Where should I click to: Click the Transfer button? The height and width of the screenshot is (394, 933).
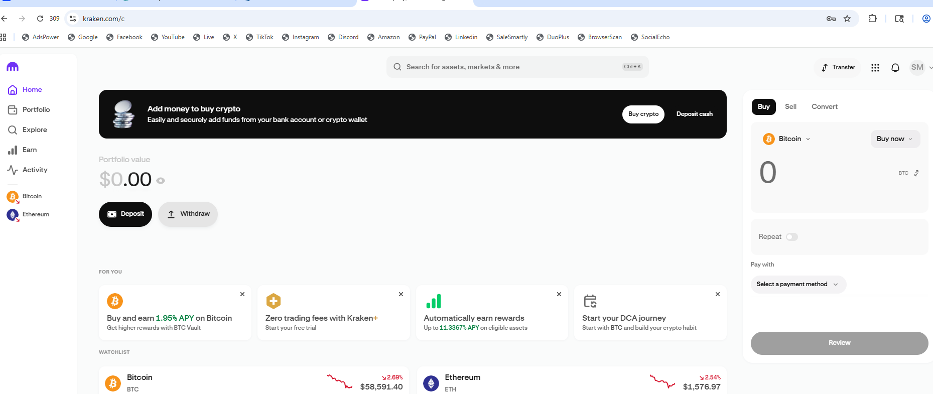pos(838,67)
